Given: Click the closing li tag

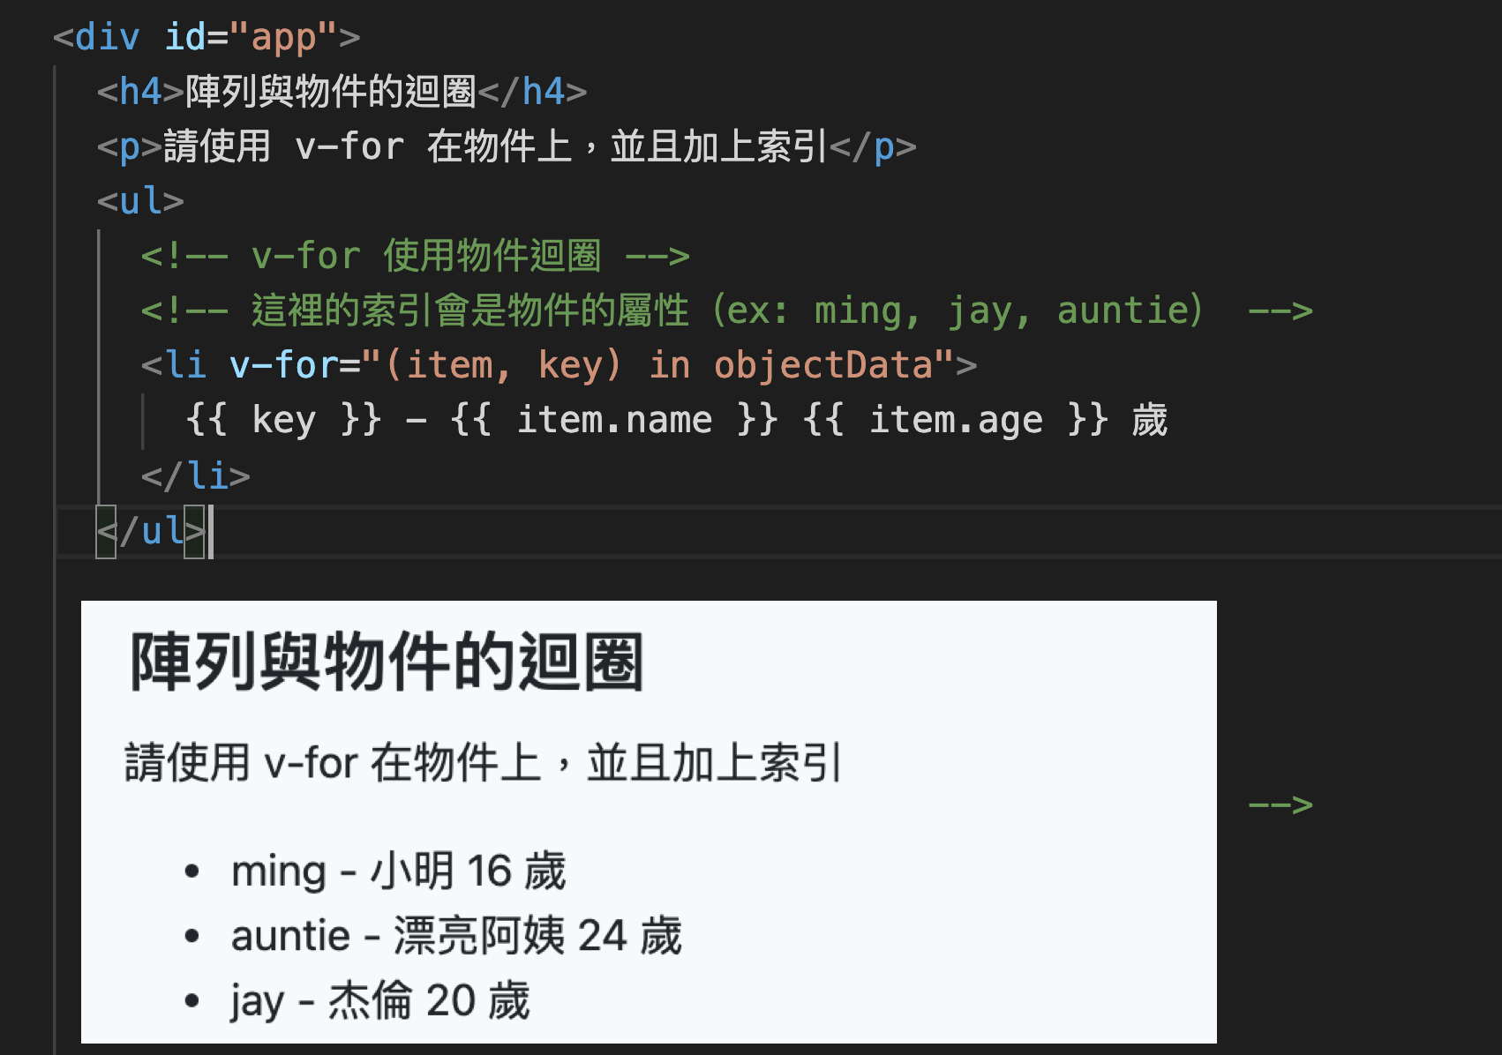Looking at the screenshot, I should (196, 476).
